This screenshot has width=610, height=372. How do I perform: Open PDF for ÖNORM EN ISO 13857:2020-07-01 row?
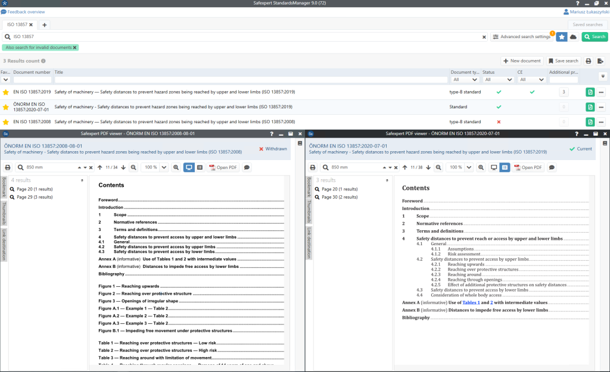[590, 107]
